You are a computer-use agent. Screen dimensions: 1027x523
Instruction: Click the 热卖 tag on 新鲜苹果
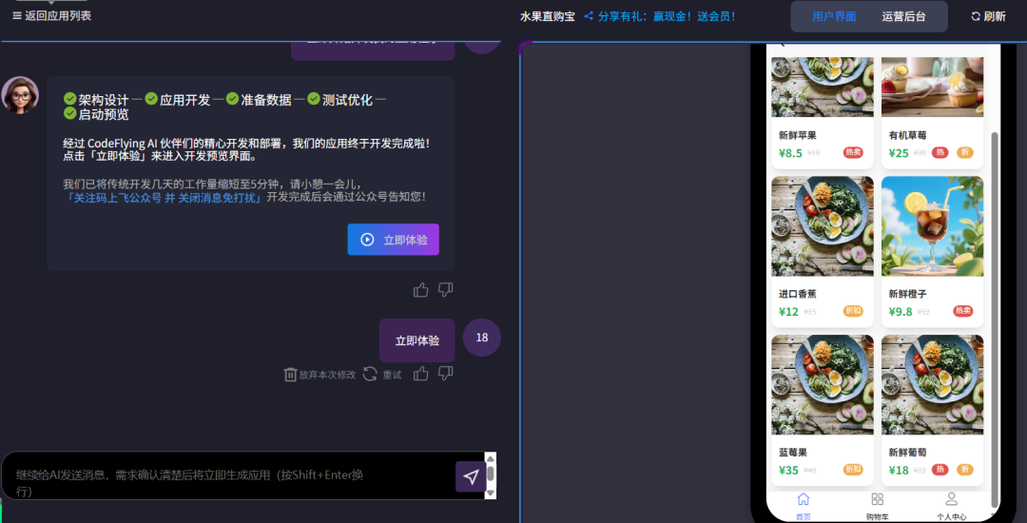click(x=853, y=152)
